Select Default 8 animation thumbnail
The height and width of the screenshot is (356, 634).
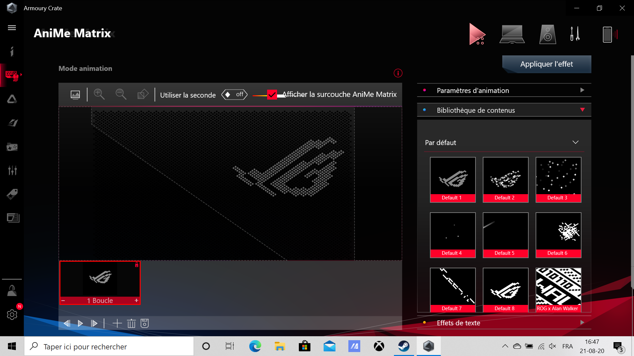click(506, 290)
